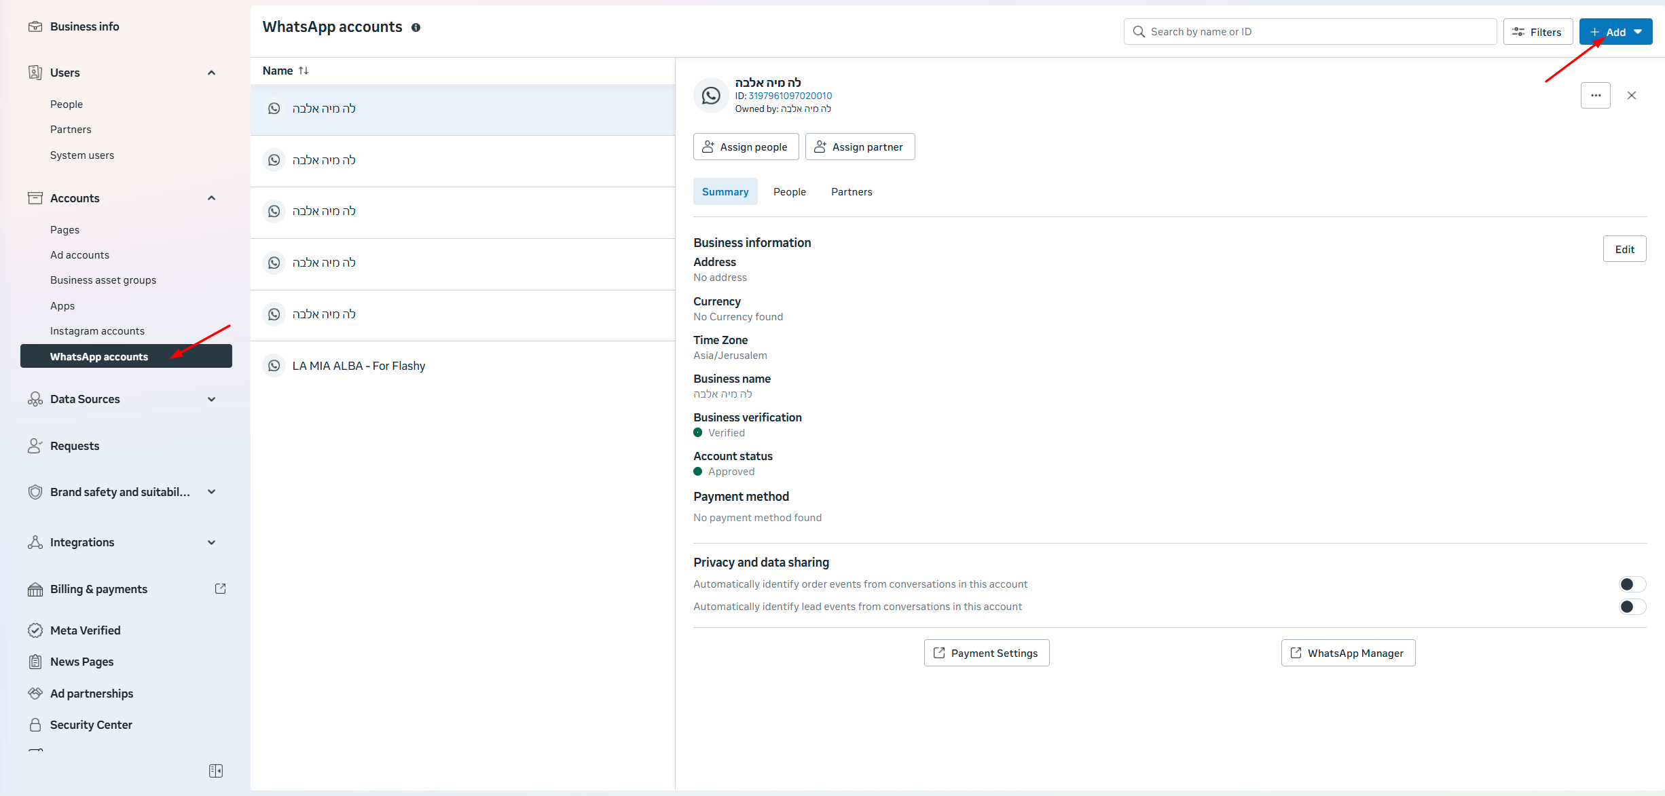
Task: Click the Name column sort arrows
Action: tap(304, 71)
